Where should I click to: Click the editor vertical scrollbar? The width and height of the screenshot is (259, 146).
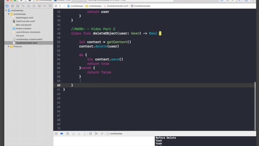click(255, 106)
